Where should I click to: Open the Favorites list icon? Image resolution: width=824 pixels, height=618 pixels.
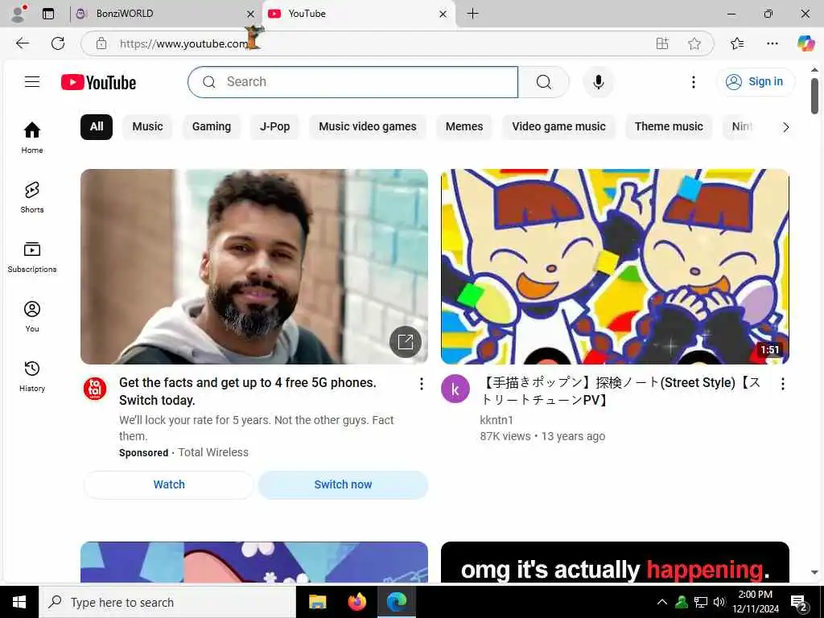coord(737,43)
